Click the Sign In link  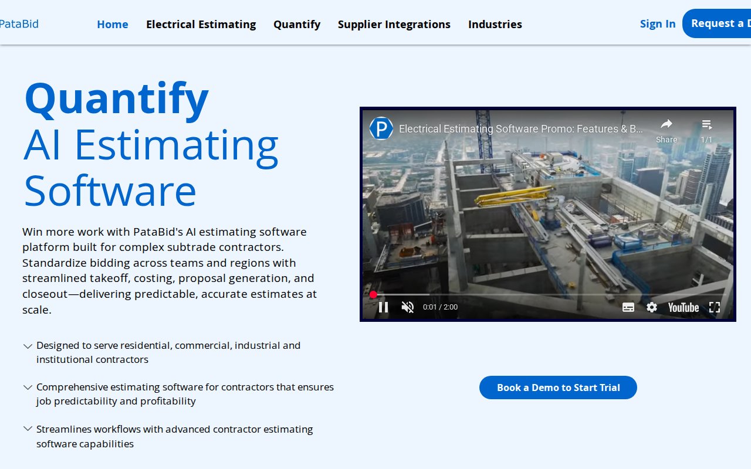click(657, 24)
